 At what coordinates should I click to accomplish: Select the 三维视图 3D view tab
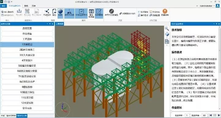(x=59, y=24)
